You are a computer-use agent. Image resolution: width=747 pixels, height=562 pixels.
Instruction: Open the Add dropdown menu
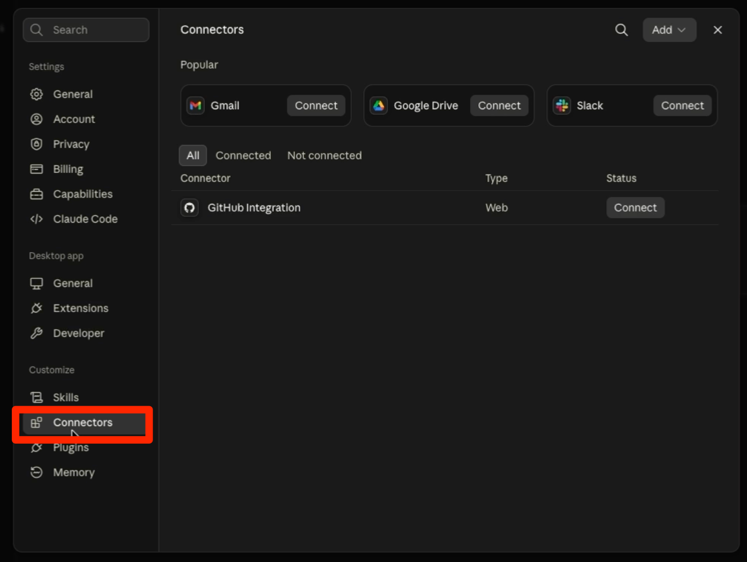click(669, 30)
